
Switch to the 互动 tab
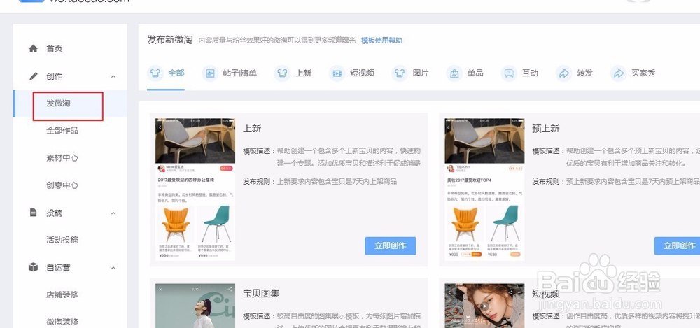(519, 73)
